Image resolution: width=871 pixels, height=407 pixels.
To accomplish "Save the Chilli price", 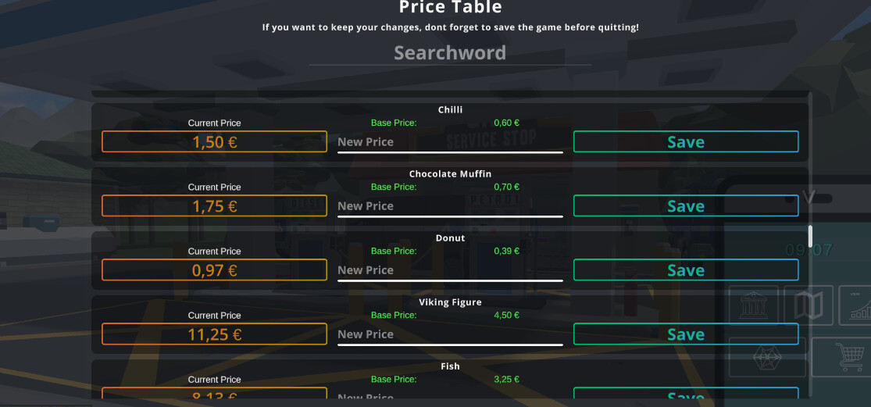I will click(x=685, y=142).
